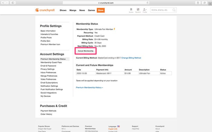Click the Safari share icon
The image size is (212, 132).
(x=198, y=3)
